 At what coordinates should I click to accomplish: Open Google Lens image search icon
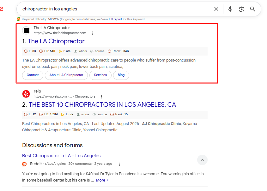pyautogui.click(x=241, y=9)
